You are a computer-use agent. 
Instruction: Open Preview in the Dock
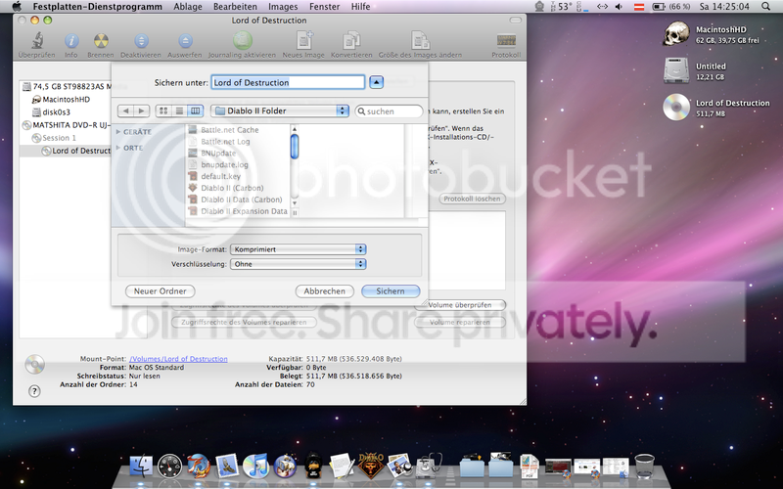[x=399, y=466]
